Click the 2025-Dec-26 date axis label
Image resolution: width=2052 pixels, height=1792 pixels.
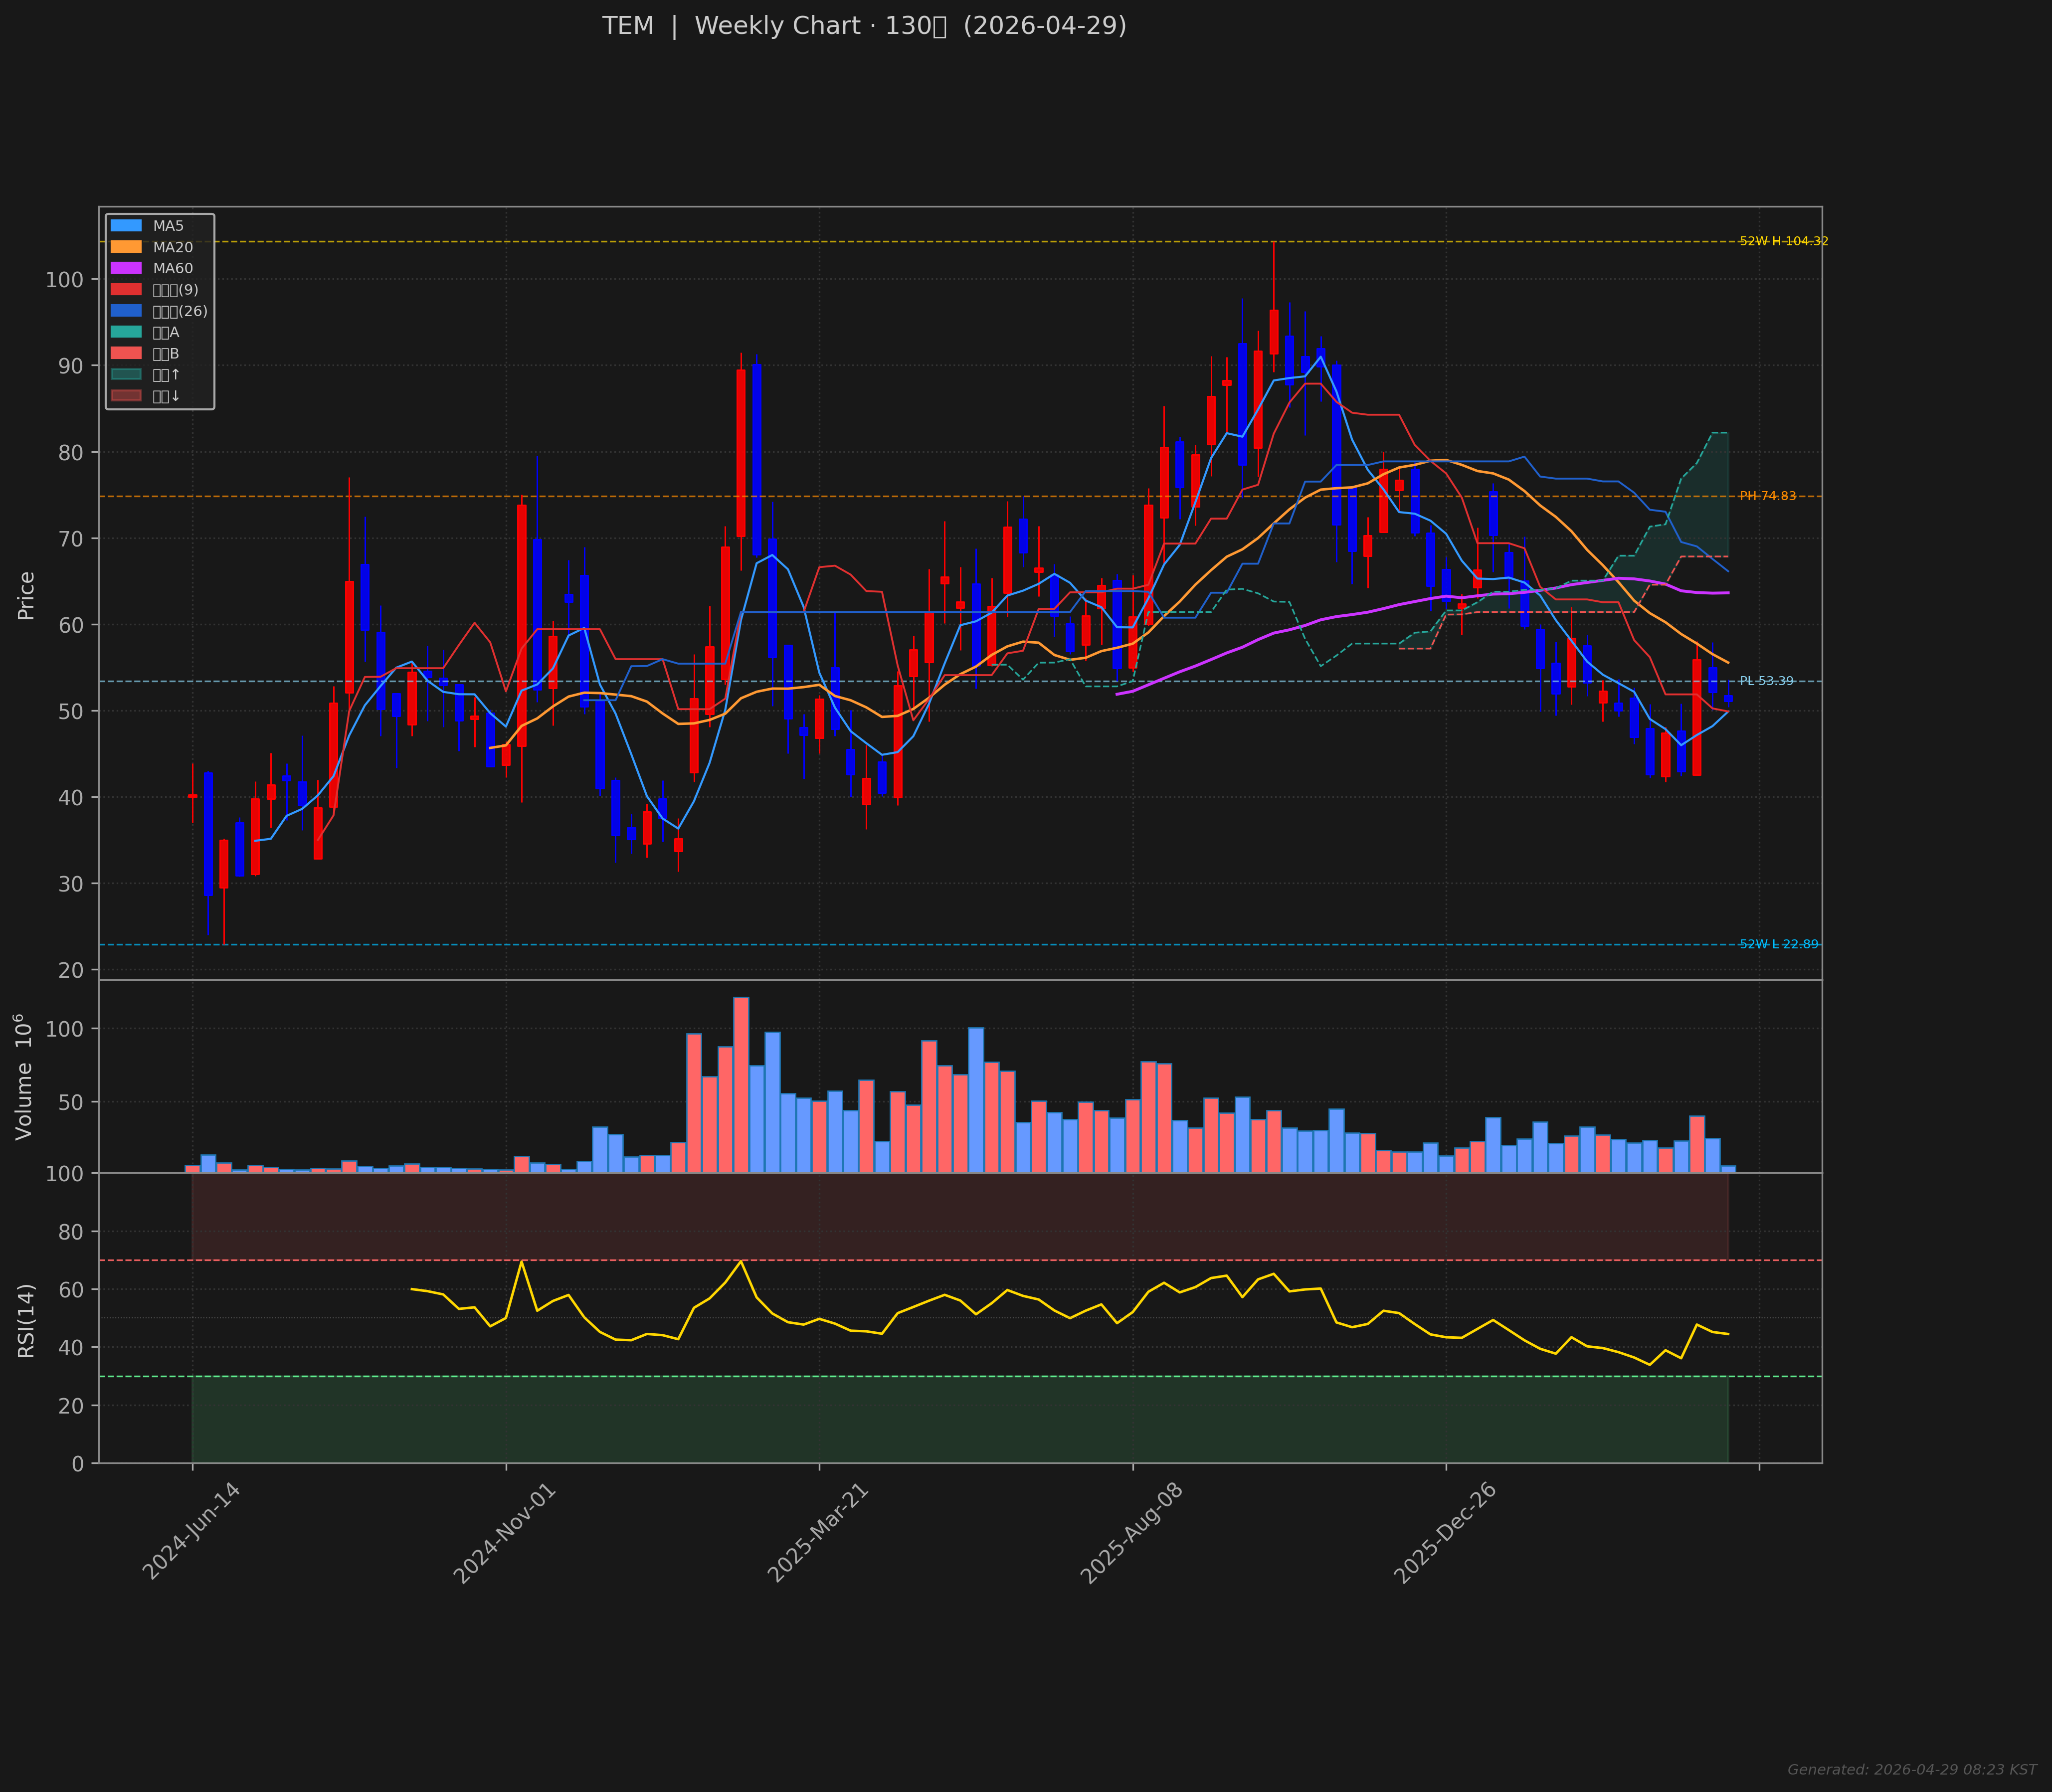coord(1444,1532)
